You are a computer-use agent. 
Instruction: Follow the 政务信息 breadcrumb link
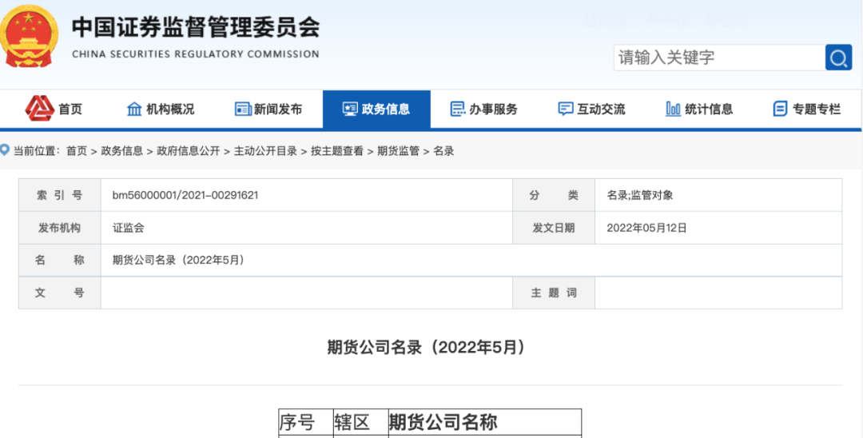[121, 151]
